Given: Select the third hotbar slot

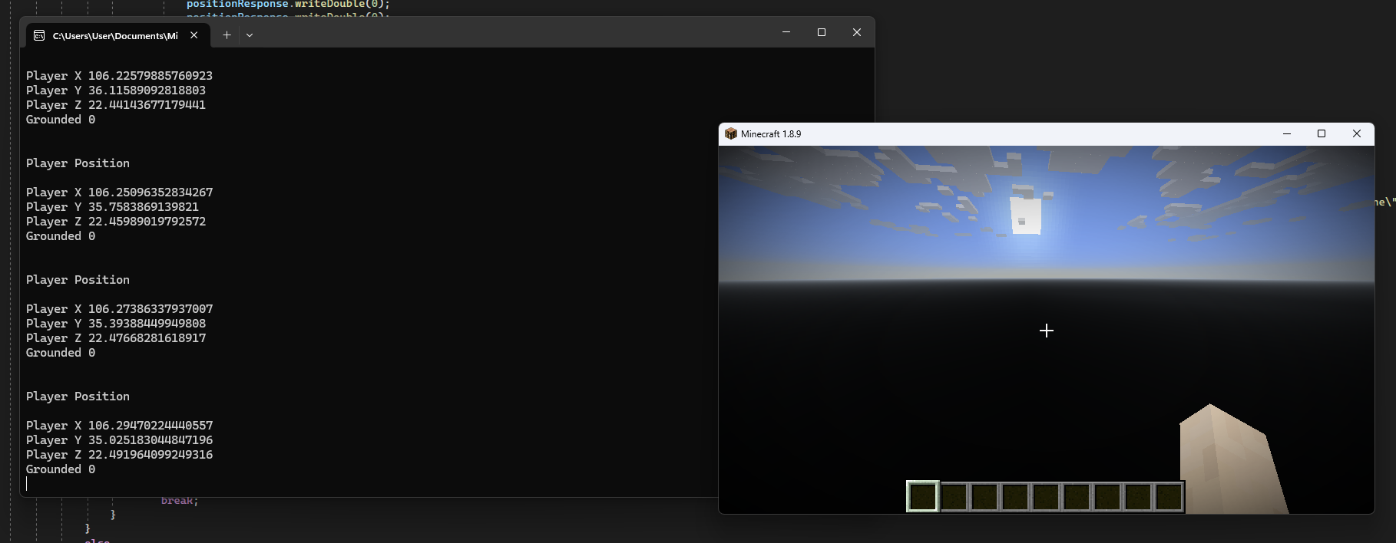Looking at the screenshot, I should tap(984, 497).
